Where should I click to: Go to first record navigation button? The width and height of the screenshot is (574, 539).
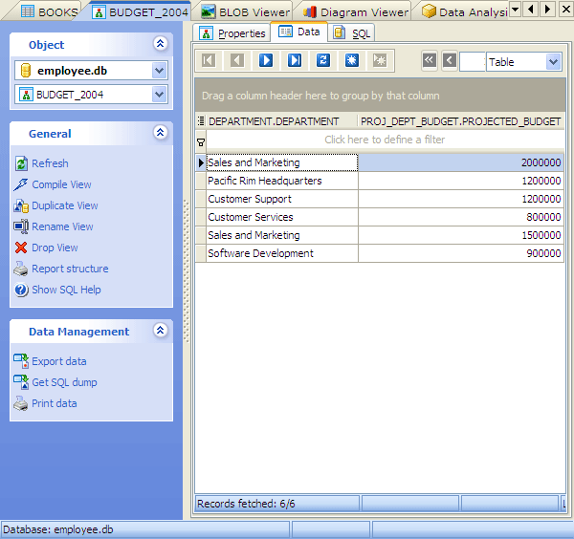pyautogui.click(x=209, y=60)
